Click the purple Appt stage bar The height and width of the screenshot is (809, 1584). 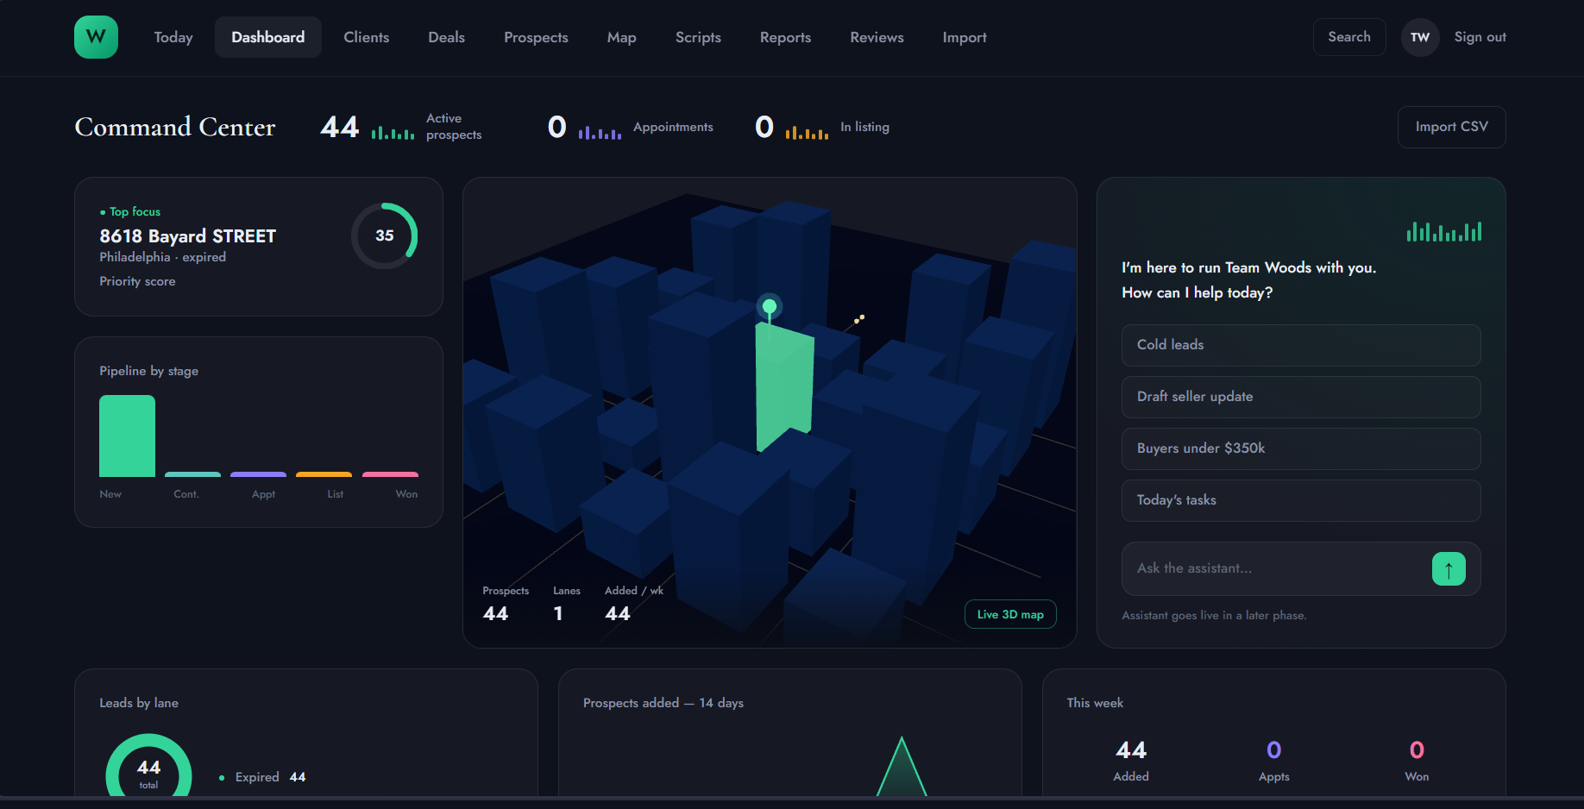tap(258, 474)
